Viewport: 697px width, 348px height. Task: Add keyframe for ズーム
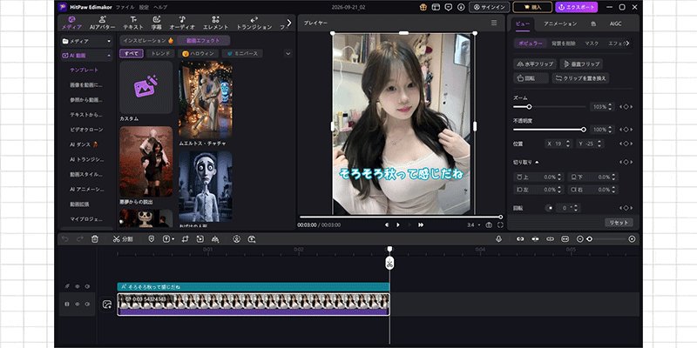[626, 106]
